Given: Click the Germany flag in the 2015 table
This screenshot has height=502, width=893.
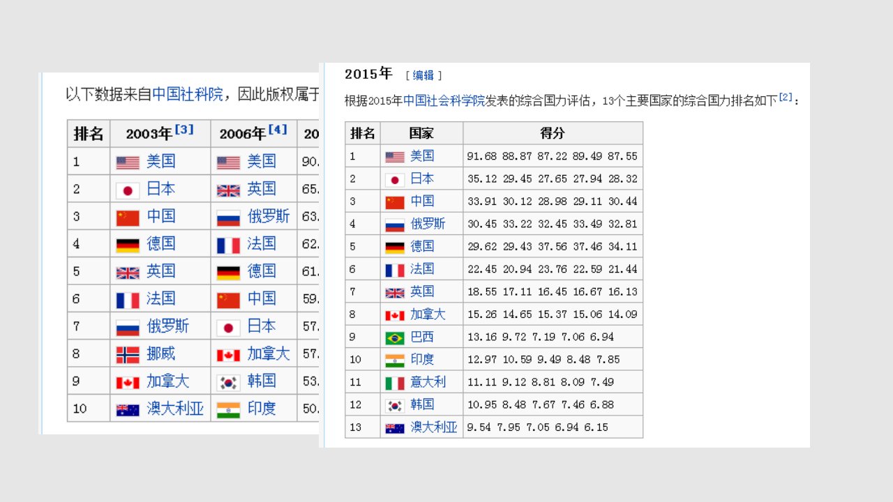Looking at the screenshot, I should tap(394, 248).
